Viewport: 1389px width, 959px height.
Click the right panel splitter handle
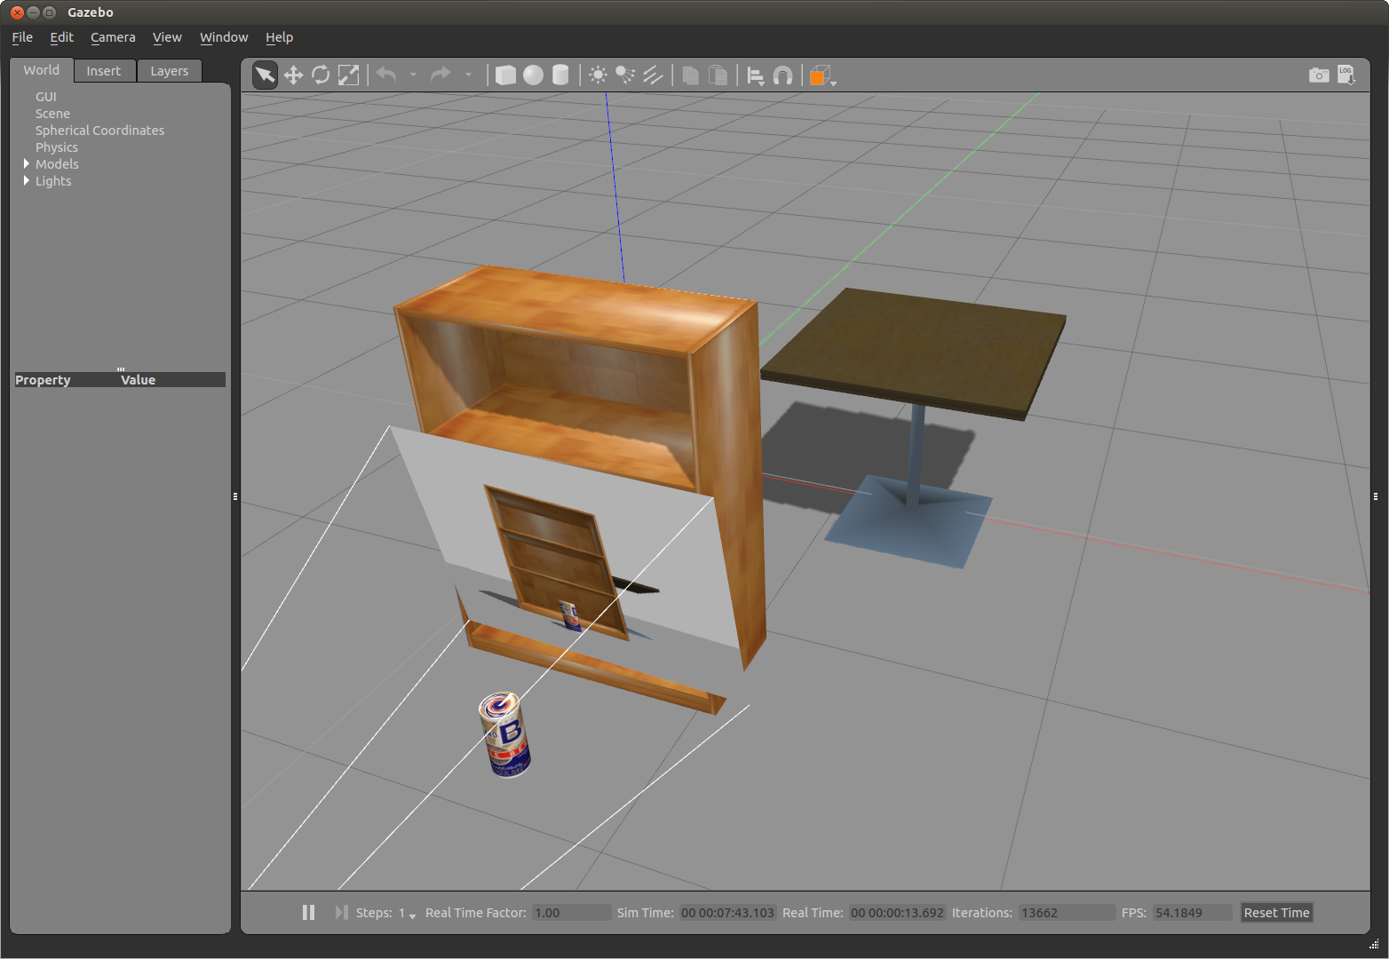(x=1375, y=496)
